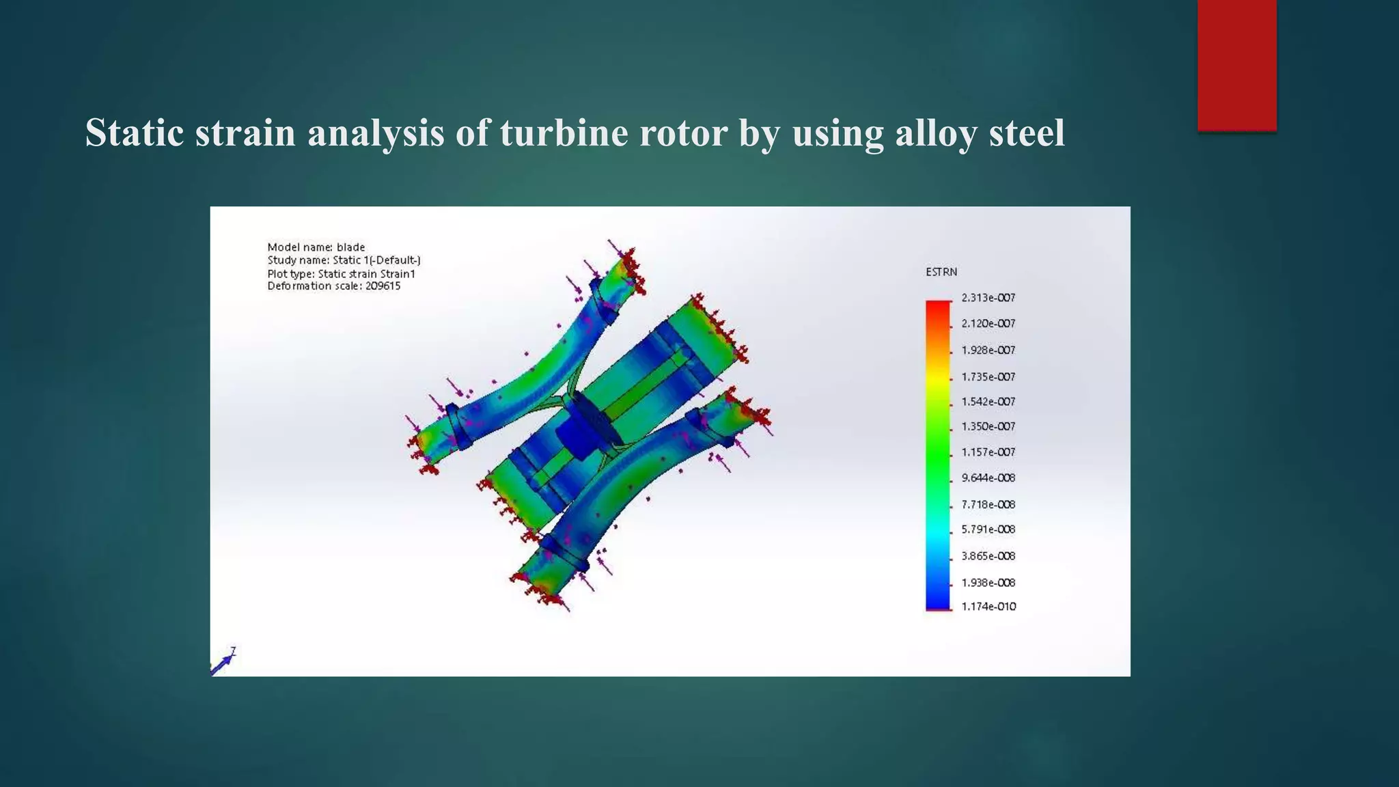
Task: Click the coordinate axis triad icon
Action: (223, 661)
